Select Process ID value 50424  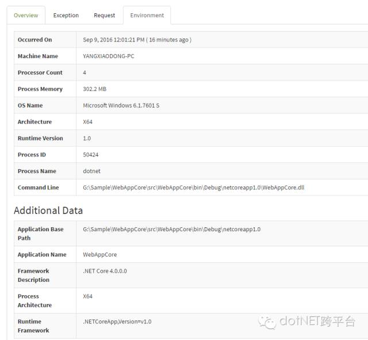coord(91,155)
